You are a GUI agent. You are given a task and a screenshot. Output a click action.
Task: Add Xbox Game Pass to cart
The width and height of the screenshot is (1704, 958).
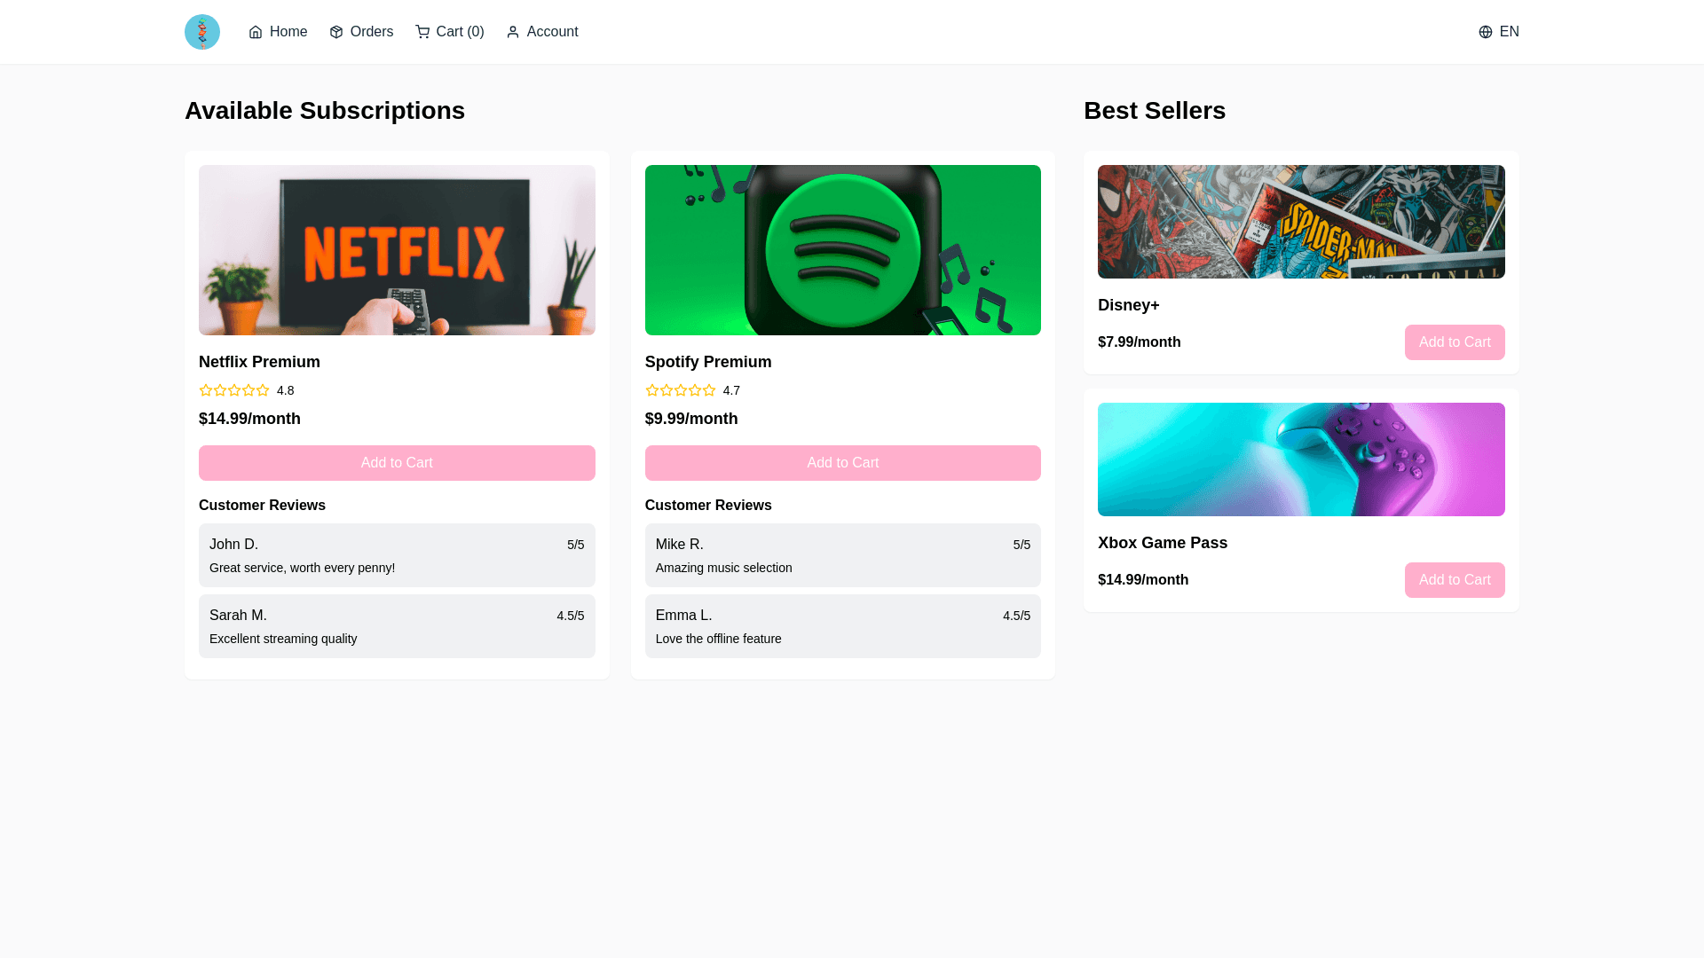1454,580
